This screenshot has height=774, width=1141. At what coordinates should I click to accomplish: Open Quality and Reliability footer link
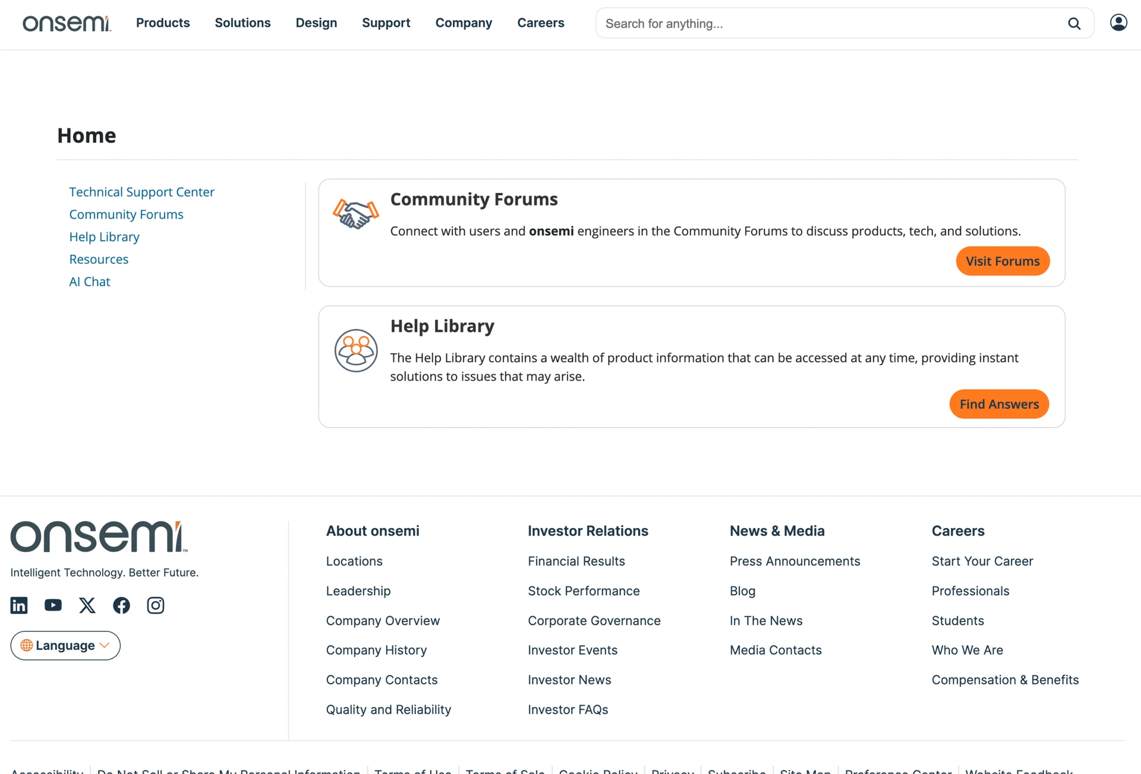tap(389, 710)
